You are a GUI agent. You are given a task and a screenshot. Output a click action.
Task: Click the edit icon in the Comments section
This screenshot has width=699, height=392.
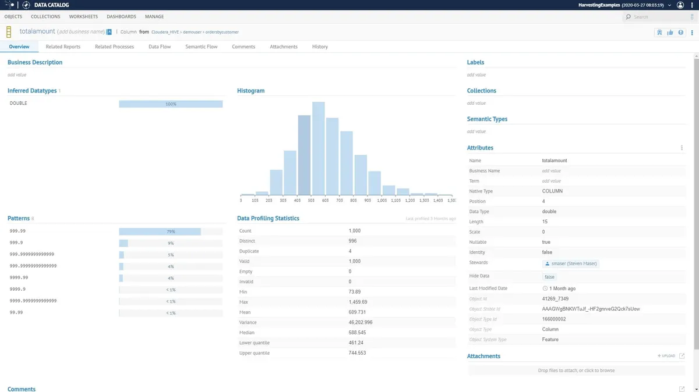(x=681, y=389)
